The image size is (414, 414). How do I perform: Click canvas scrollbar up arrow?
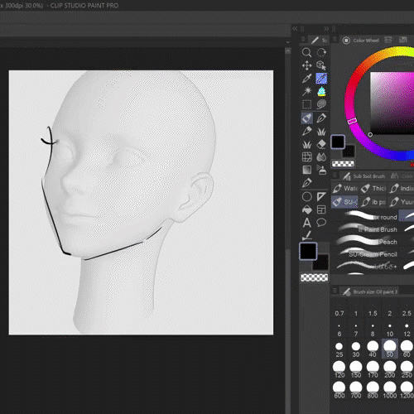point(288,51)
